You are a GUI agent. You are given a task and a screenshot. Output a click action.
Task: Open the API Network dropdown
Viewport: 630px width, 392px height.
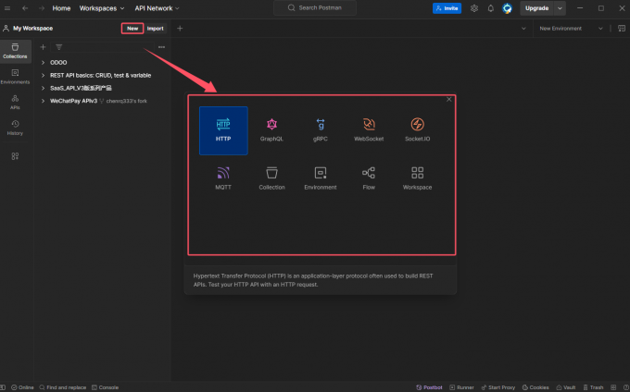click(157, 8)
